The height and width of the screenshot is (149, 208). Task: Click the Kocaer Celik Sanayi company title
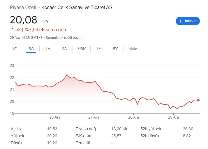point(77,8)
